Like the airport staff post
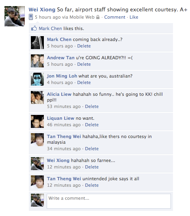This screenshot has height=216, width=190. click(134, 17)
